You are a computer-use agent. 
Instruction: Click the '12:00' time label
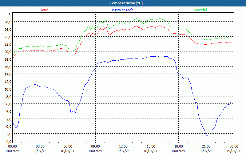coord(123,147)
